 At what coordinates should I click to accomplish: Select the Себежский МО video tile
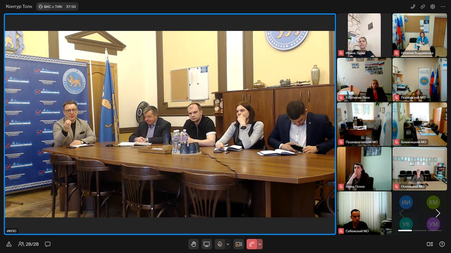[x=364, y=213]
